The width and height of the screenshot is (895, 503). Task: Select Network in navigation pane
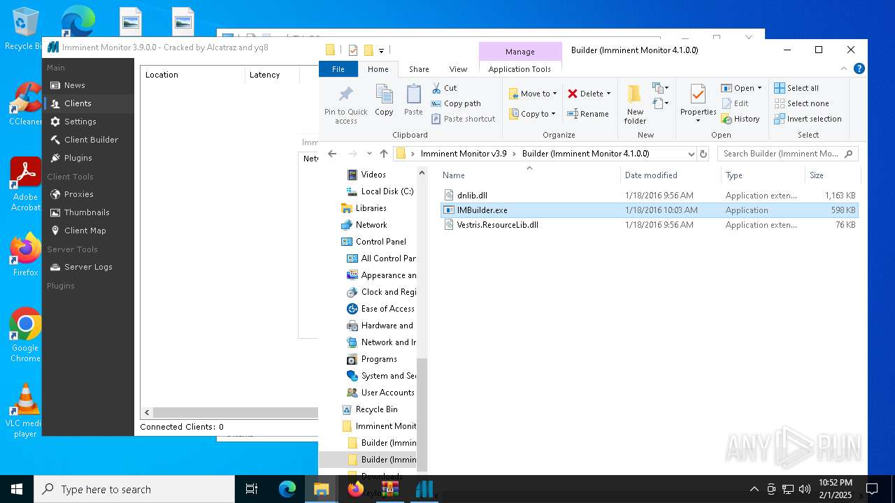(x=364, y=225)
